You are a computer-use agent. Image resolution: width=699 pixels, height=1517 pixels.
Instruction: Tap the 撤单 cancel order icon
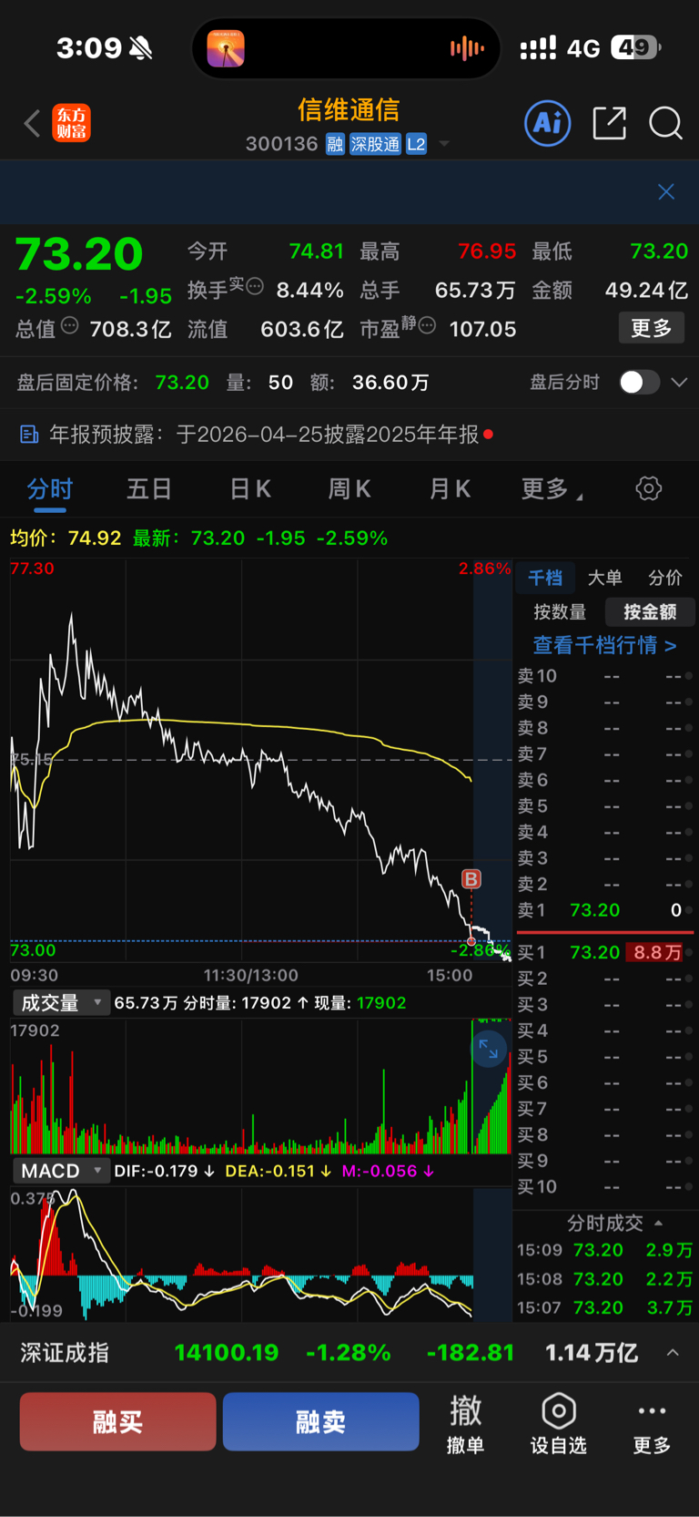point(466,1422)
